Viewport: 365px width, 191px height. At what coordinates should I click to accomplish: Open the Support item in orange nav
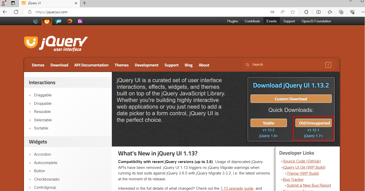click(x=171, y=65)
